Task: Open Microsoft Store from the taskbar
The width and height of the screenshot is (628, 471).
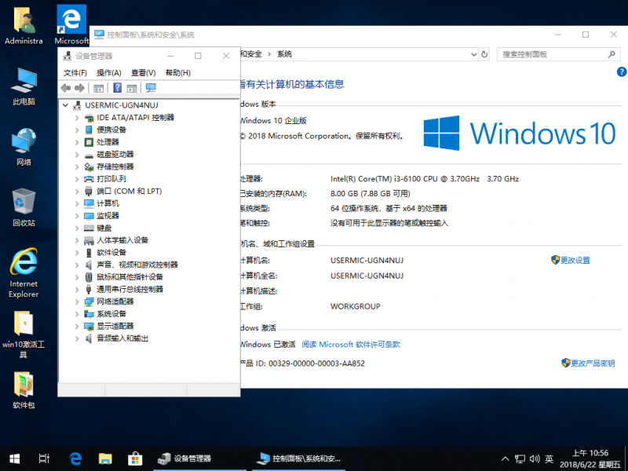Action: tap(135, 458)
